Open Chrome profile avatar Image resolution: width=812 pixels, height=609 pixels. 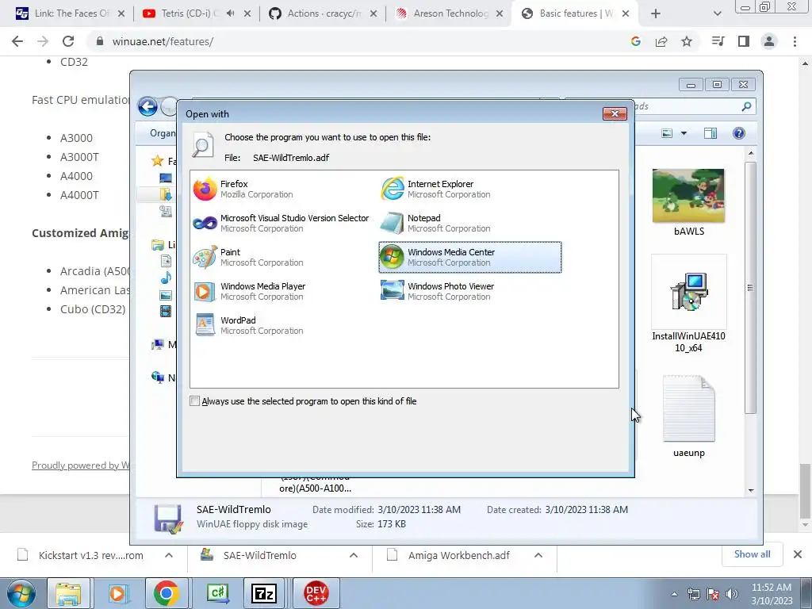pos(769,41)
